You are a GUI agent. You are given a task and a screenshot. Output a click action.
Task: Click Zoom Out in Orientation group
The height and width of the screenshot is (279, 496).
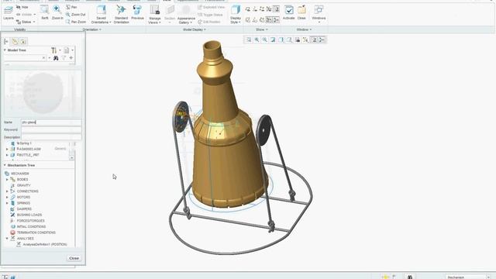pos(76,15)
